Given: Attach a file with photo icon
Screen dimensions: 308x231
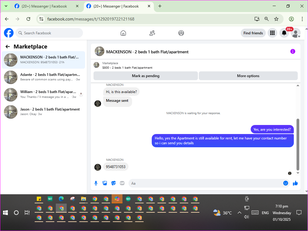Looking at the screenshot, I should (x=105, y=183).
